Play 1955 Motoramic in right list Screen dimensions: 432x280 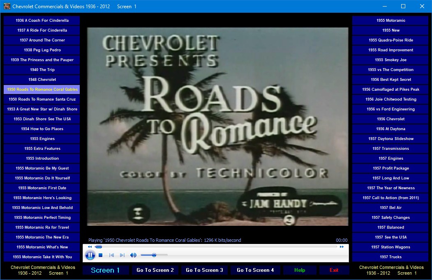coord(390,21)
